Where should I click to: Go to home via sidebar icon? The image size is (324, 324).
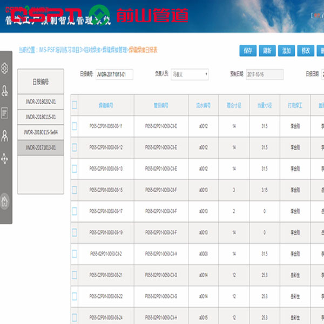[x=5, y=201]
